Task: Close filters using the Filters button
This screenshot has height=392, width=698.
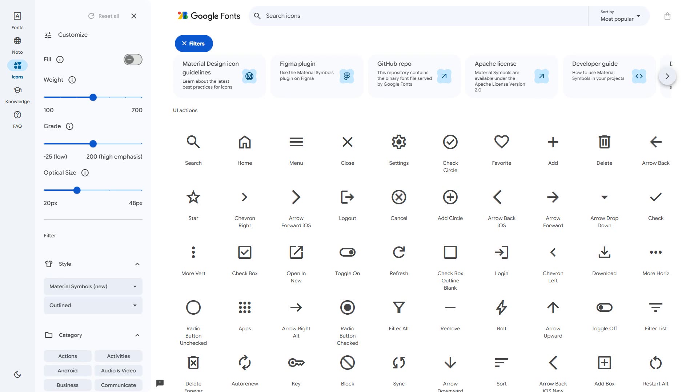Action: click(194, 44)
